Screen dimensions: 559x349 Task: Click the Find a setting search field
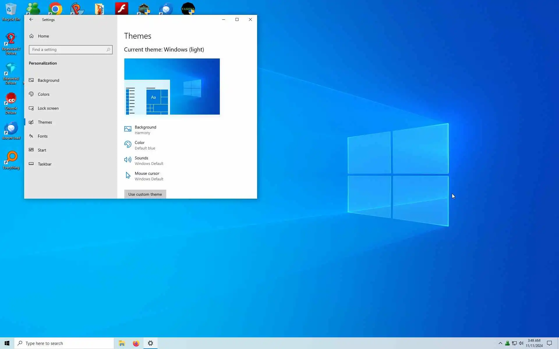click(x=68, y=50)
